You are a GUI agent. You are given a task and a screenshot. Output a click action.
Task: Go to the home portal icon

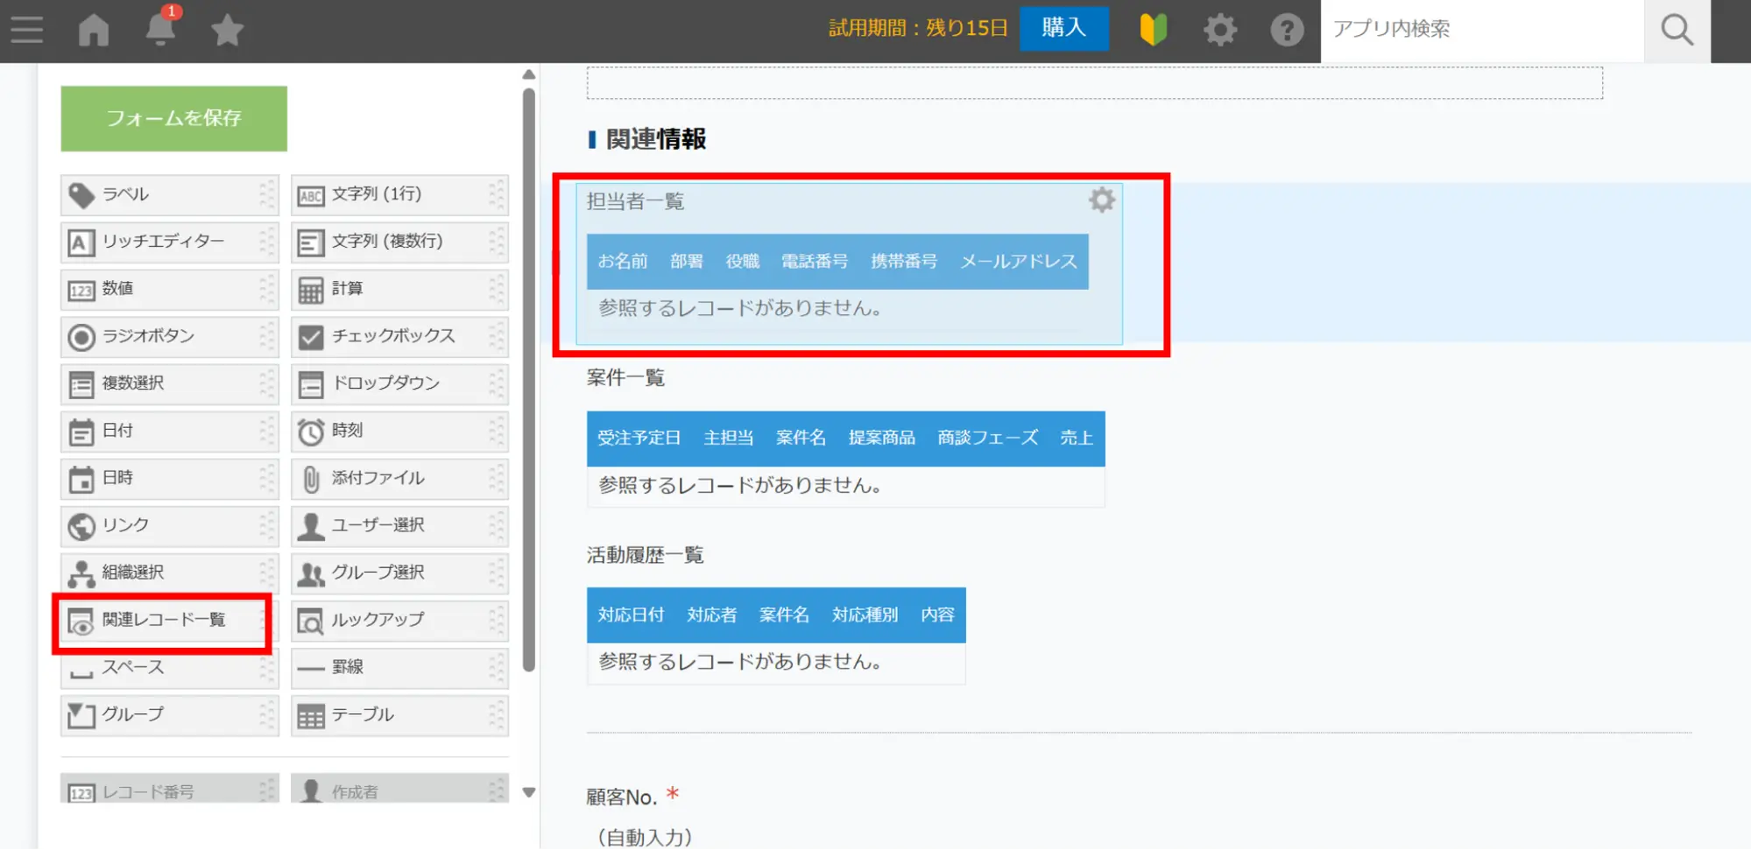[94, 30]
